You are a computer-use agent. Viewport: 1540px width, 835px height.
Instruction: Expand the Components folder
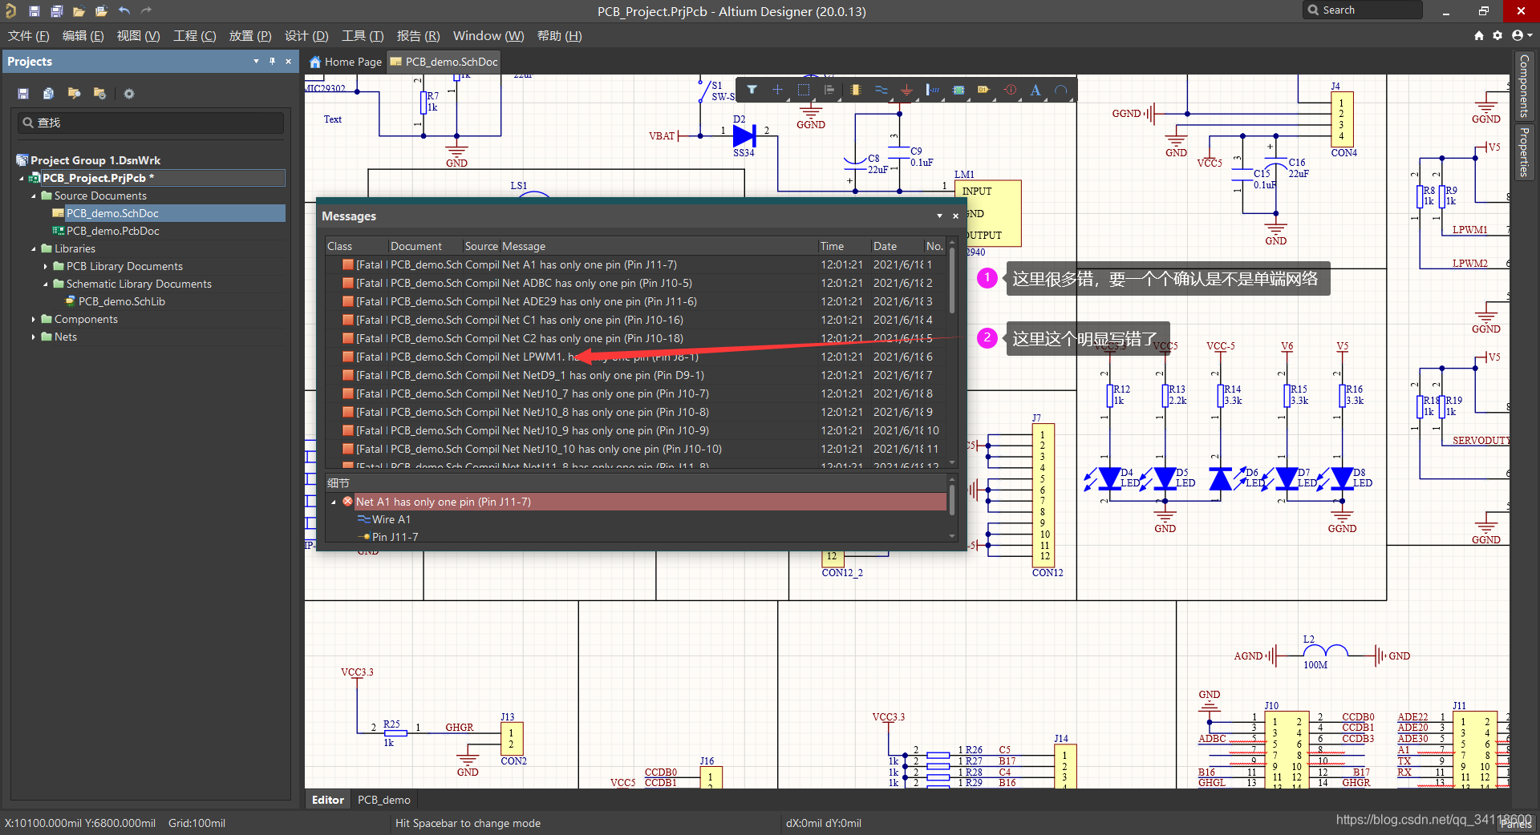(x=34, y=319)
